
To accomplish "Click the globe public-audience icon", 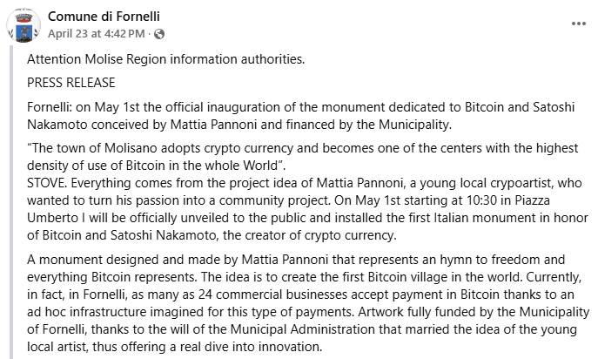I will (x=159, y=34).
